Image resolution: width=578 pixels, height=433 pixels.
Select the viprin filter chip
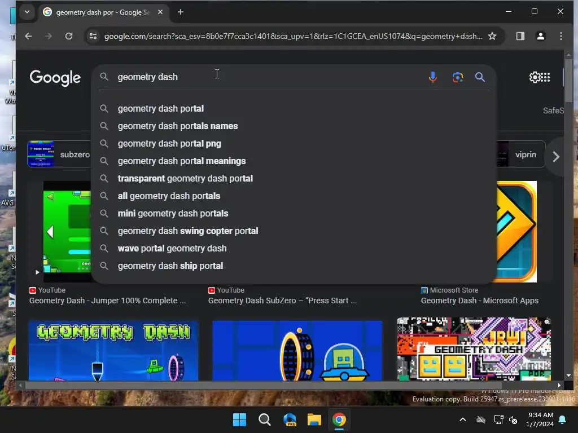[x=520, y=154]
